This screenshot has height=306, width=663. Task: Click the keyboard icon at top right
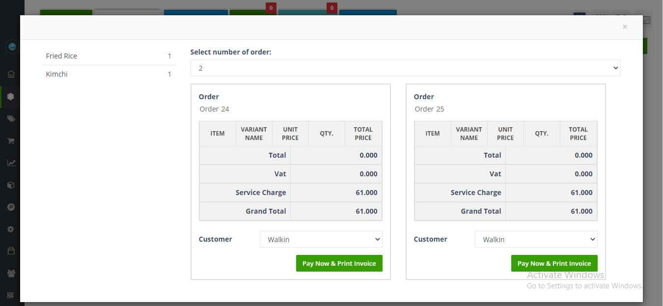click(x=646, y=20)
